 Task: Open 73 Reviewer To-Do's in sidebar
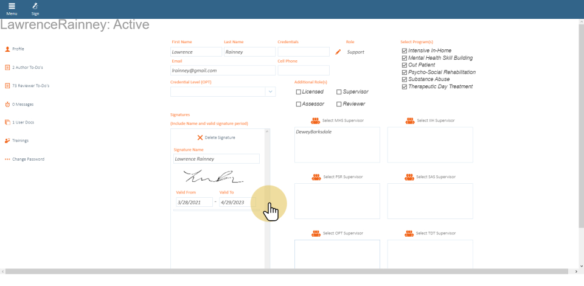(x=30, y=86)
